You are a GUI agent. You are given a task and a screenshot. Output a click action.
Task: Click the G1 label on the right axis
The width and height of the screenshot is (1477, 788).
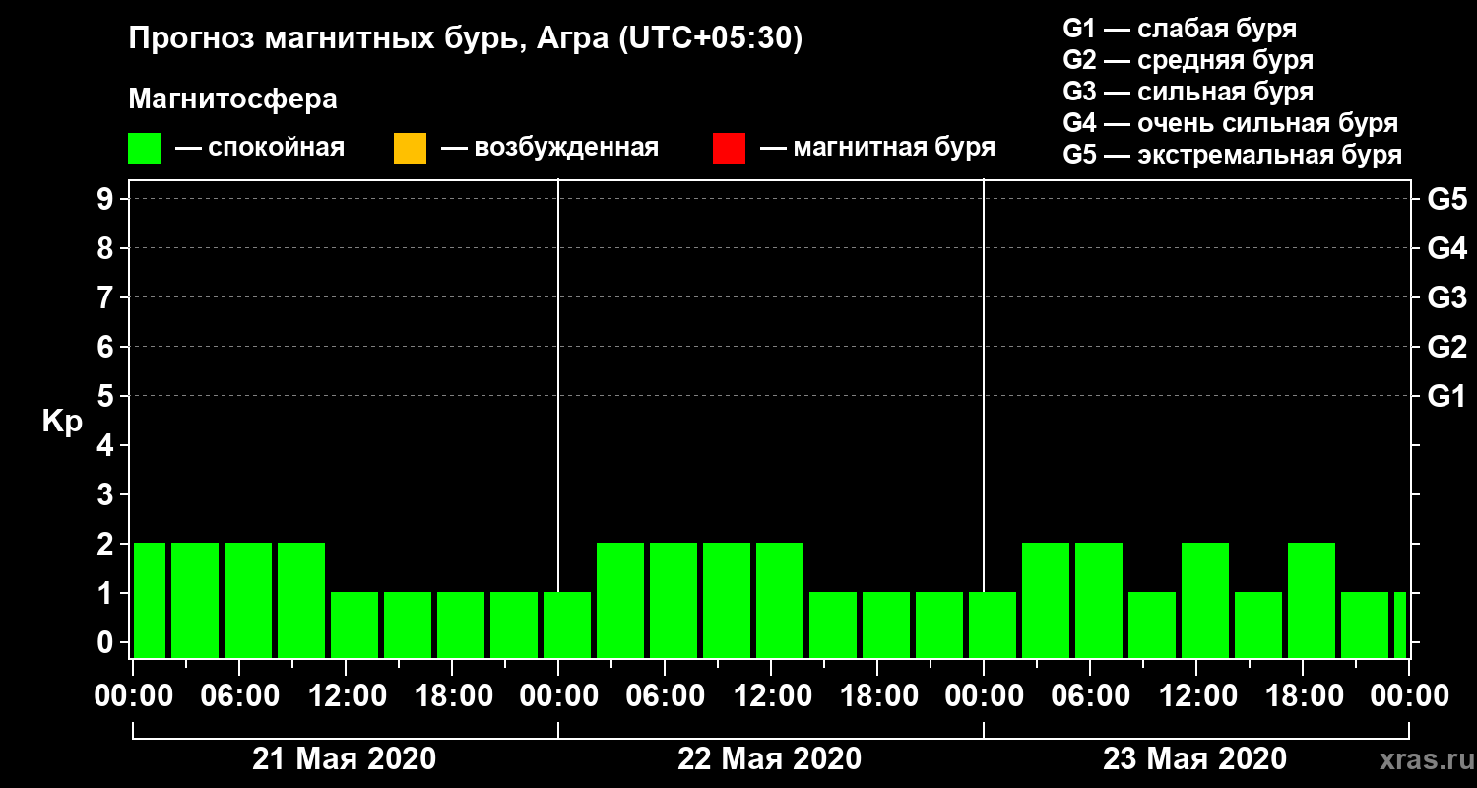click(1447, 396)
